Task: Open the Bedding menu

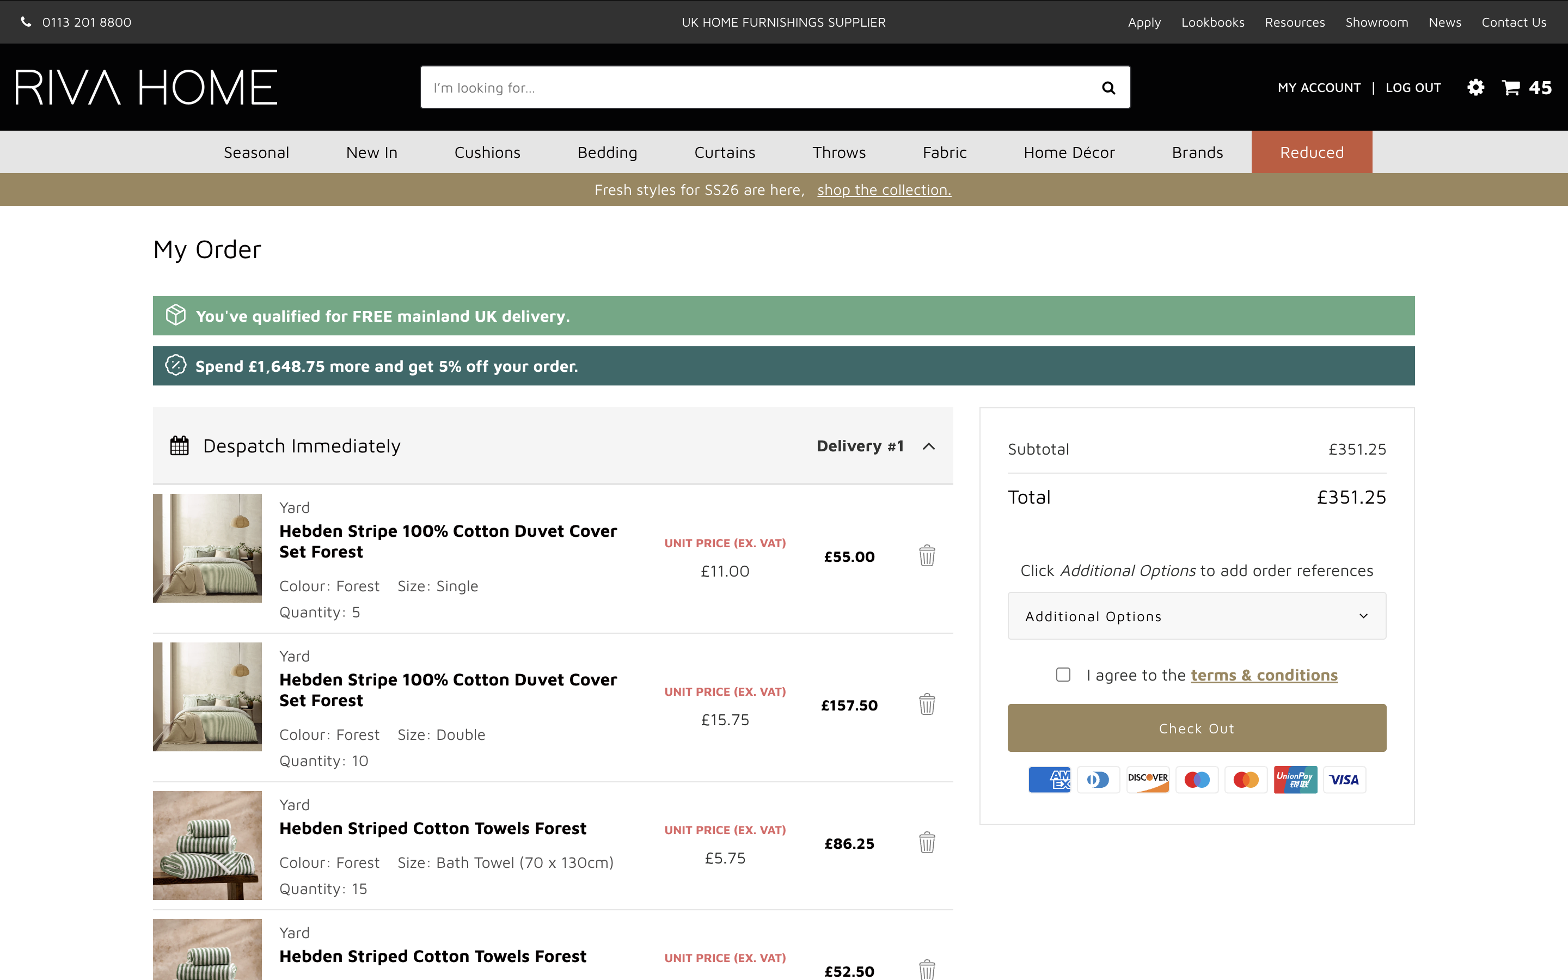Action: (x=607, y=152)
